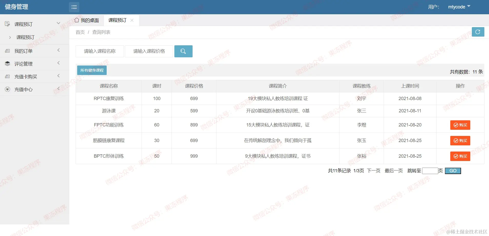This screenshot has height=236, width=489.
Task: Focus the course price search field
Action: (149, 51)
